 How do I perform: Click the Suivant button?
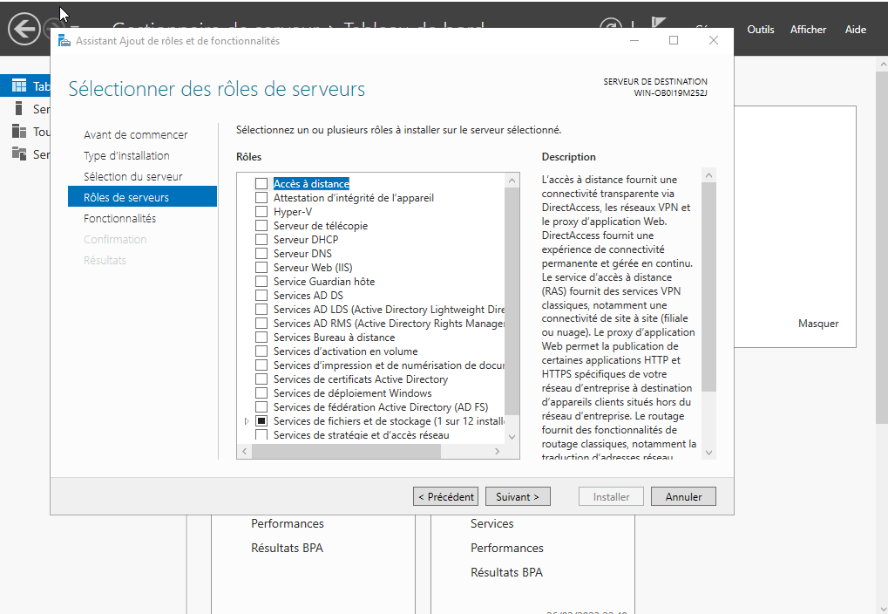tap(518, 496)
